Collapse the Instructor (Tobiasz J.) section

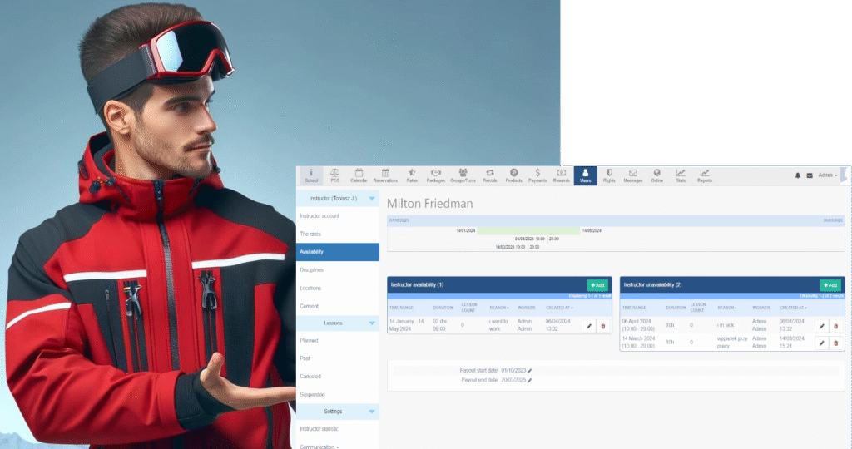click(x=371, y=199)
